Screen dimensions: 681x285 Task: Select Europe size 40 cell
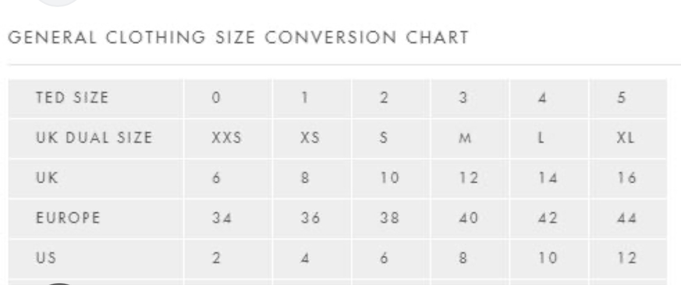pyautogui.click(x=464, y=218)
